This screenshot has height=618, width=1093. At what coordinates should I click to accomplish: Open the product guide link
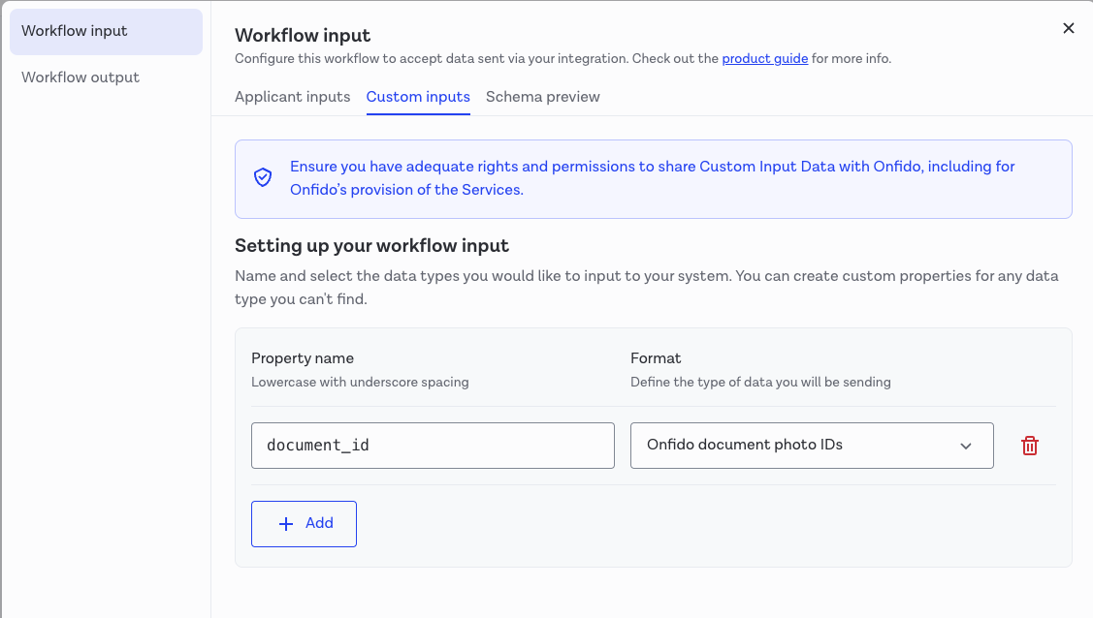764,58
